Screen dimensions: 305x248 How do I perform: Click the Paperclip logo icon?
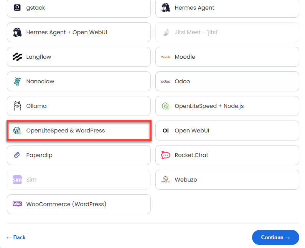point(17,155)
